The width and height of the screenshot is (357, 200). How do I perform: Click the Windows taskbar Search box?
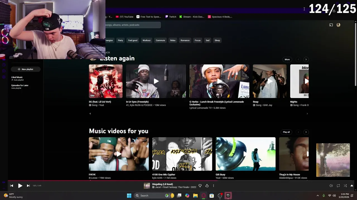point(154,196)
